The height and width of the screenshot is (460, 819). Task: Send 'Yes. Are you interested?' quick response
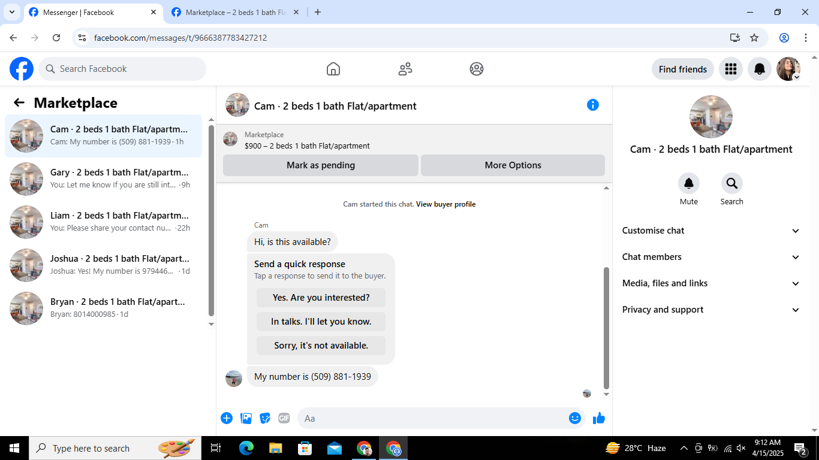321,298
